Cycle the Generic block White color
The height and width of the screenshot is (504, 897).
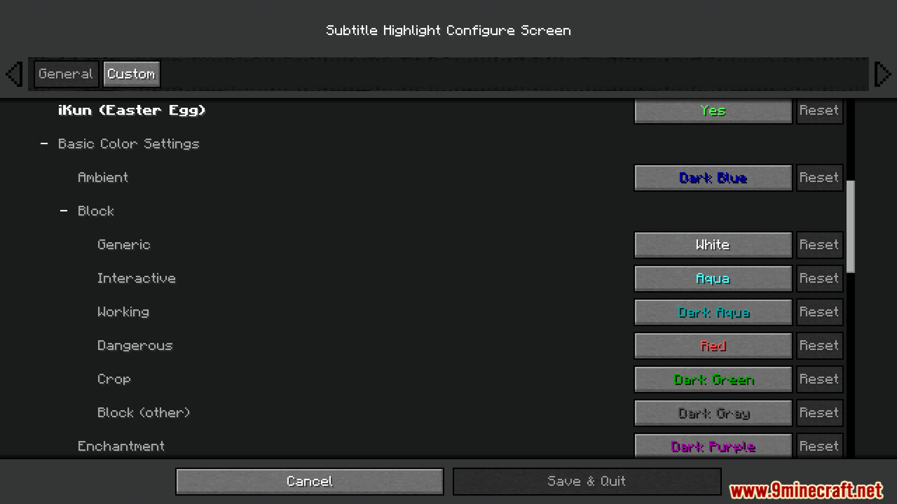[x=713, y=245]
